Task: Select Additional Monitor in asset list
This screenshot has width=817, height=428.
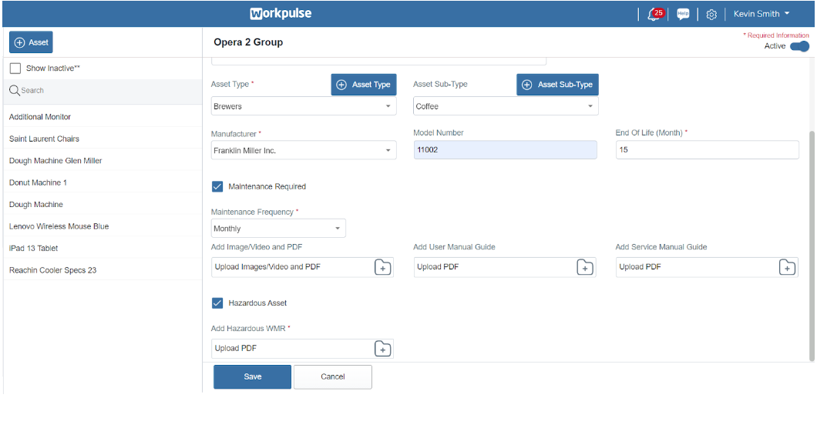Action: [x=103, y=117]
